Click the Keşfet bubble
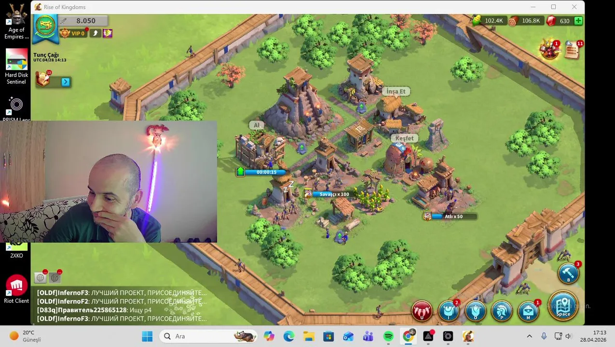615x347 pixels. [405, 138]
